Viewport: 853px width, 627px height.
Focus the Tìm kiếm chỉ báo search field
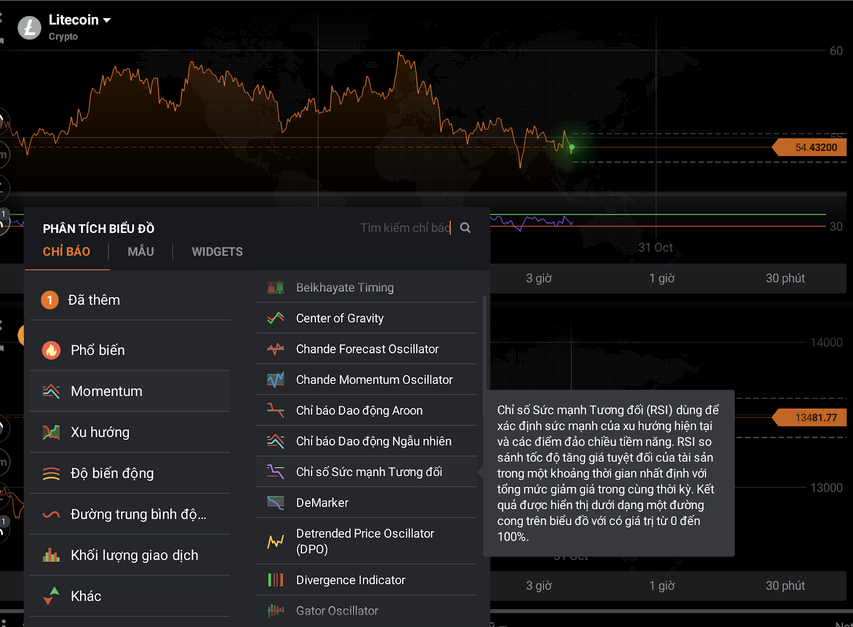[404, 228]
